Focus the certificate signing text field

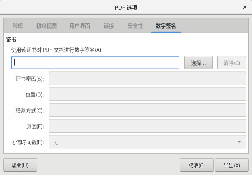(95, 63)
